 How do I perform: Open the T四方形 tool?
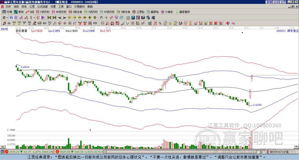91,12
